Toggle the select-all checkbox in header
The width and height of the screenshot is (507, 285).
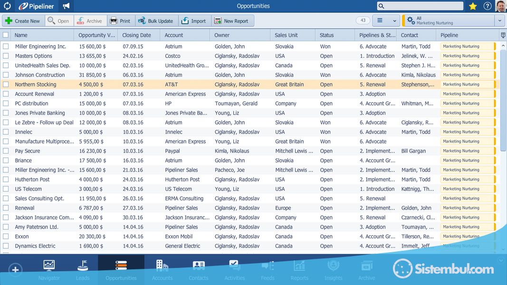(6, 35)
